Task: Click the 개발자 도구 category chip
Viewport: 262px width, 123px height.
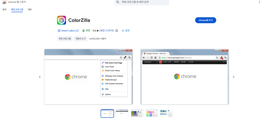Action: pos(80,39)
